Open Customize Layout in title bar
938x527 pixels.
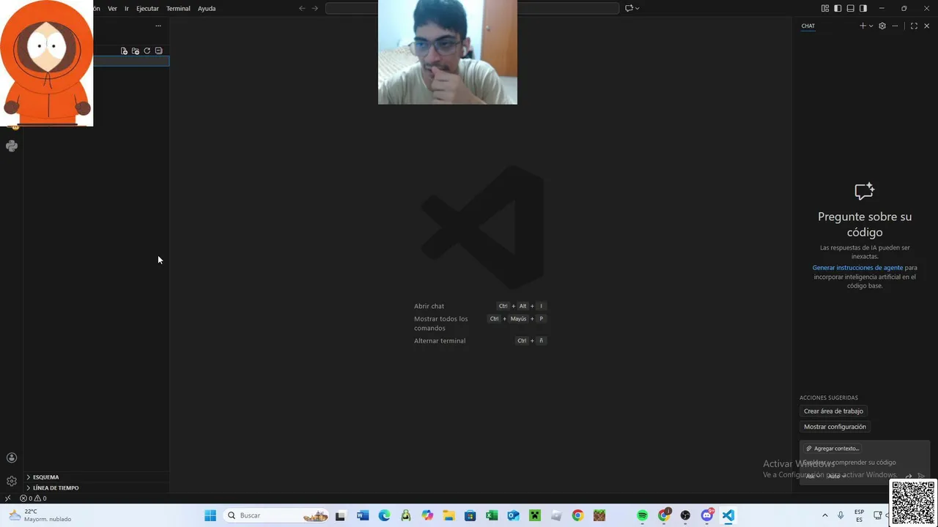825,8
